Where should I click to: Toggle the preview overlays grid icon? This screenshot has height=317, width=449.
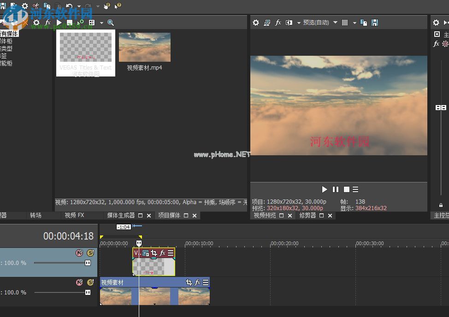(x=345, y=23)
